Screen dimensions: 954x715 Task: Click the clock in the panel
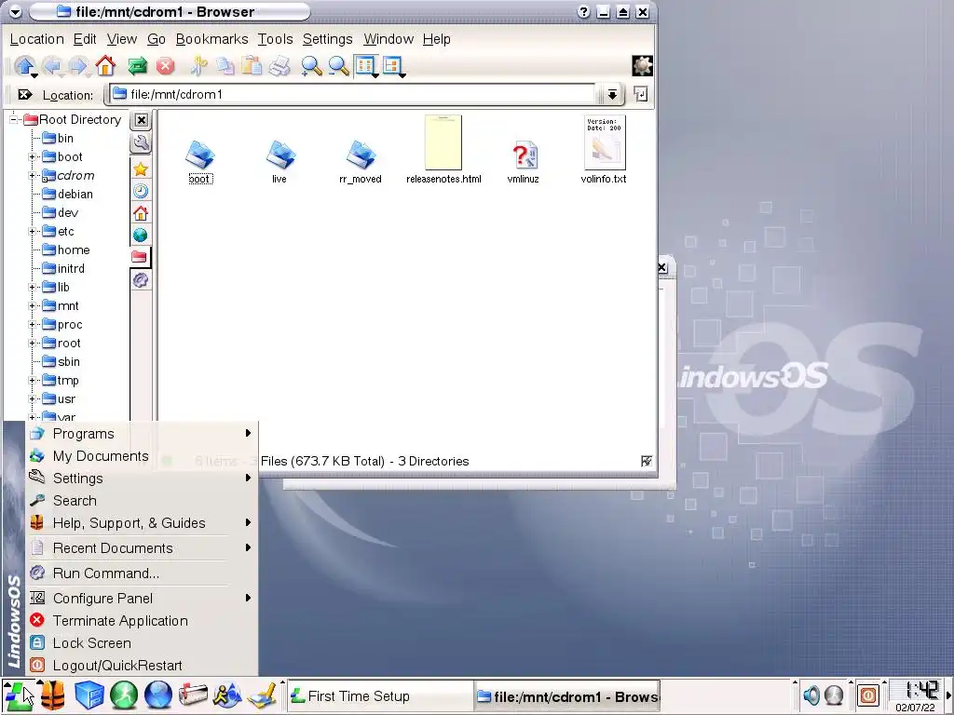(x=915, y=696)
